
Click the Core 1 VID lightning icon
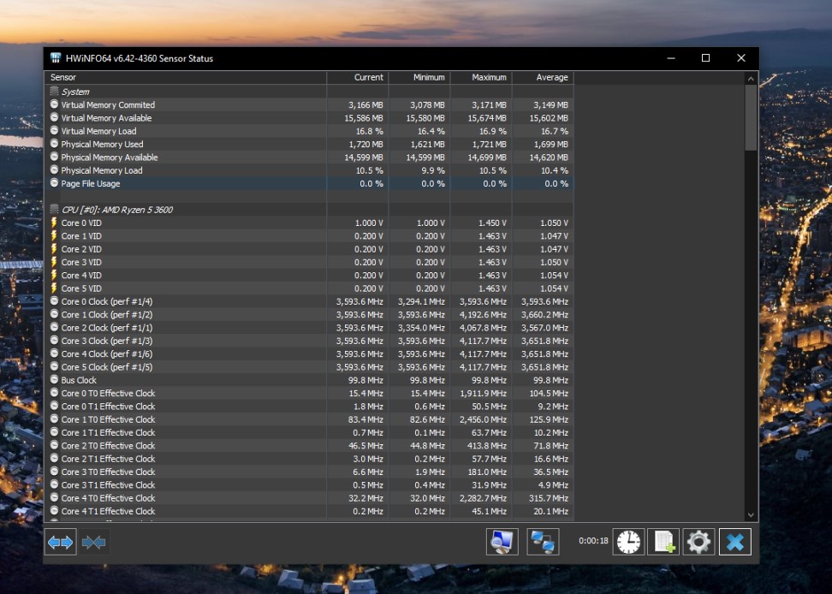pyautogui.click(x=54, y=236)
